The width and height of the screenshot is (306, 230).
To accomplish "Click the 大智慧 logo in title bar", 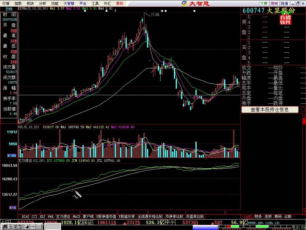I will [196, 3].
